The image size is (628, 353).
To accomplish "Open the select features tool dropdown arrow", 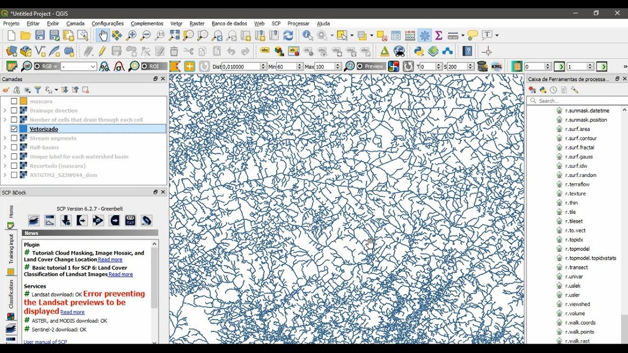I will click(x=351, y=35).
